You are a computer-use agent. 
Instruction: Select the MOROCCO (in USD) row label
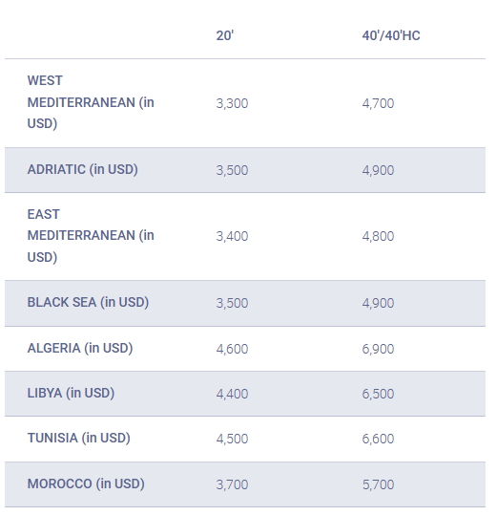(x=86, y=484)
